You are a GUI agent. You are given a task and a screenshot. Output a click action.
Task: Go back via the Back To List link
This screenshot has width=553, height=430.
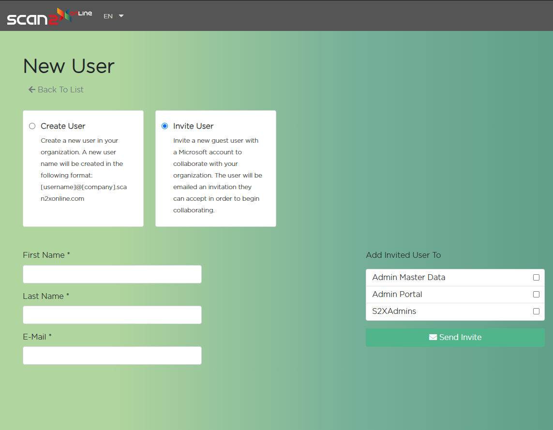(x=60, y=89)
